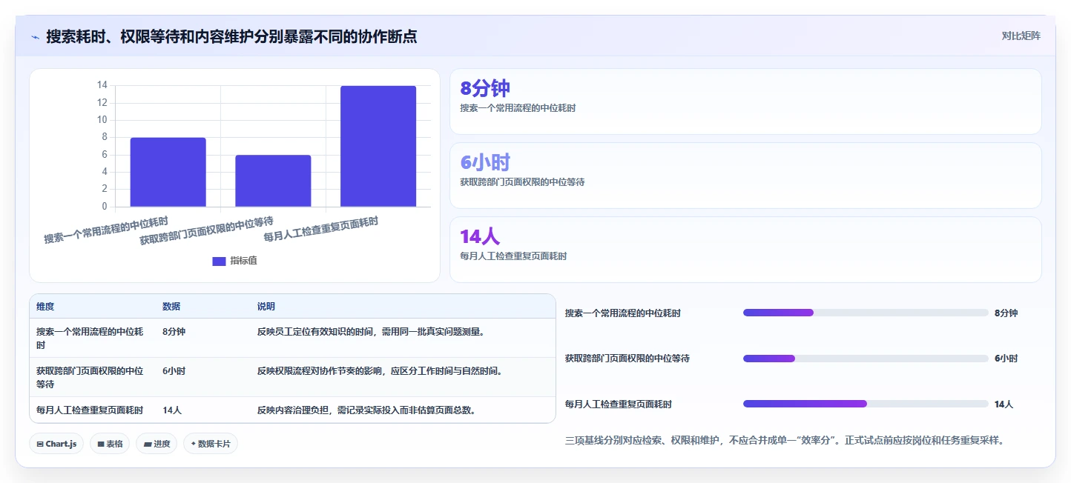Click the header icon beside the title

point(35,36)
